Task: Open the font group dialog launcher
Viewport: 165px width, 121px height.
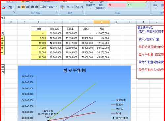Action: point(14,12)
